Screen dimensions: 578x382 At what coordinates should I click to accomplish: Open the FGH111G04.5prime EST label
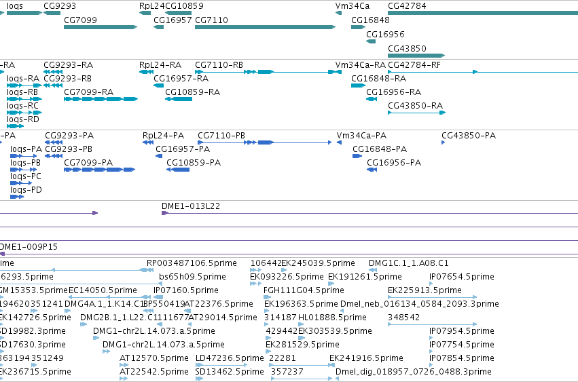[x=304, y=290]
